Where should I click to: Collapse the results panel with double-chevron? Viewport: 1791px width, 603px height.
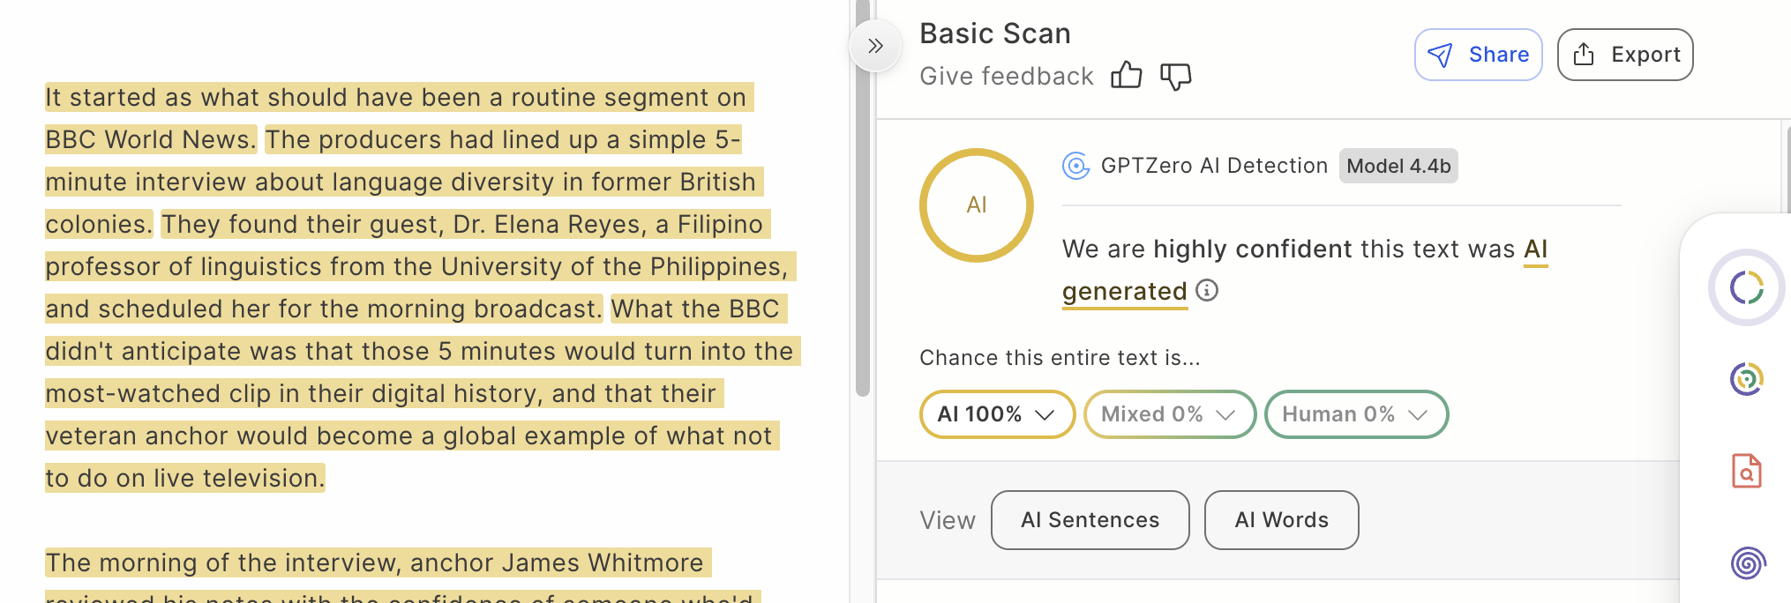[x=875, y=46]
